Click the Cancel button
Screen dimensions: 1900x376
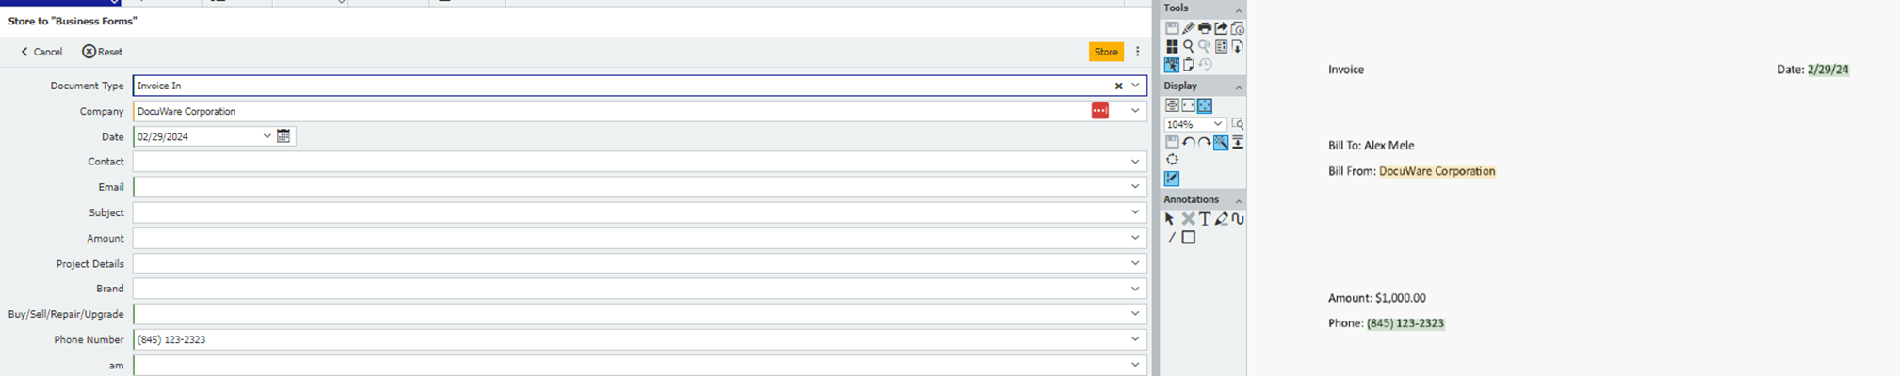(x=41, y=52)
